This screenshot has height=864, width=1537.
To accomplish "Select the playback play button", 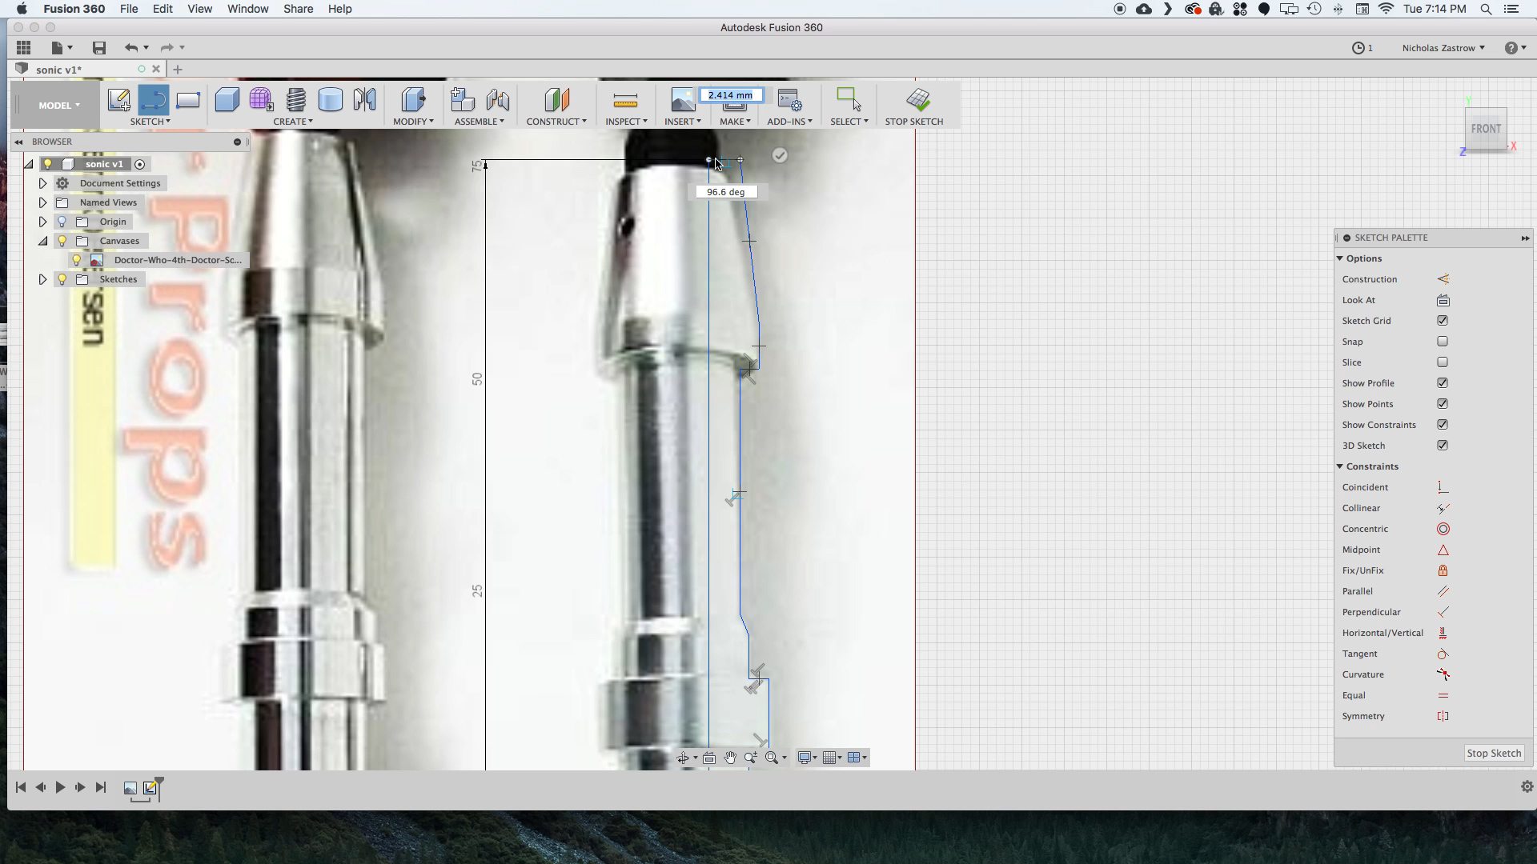I will coord(60,787).
